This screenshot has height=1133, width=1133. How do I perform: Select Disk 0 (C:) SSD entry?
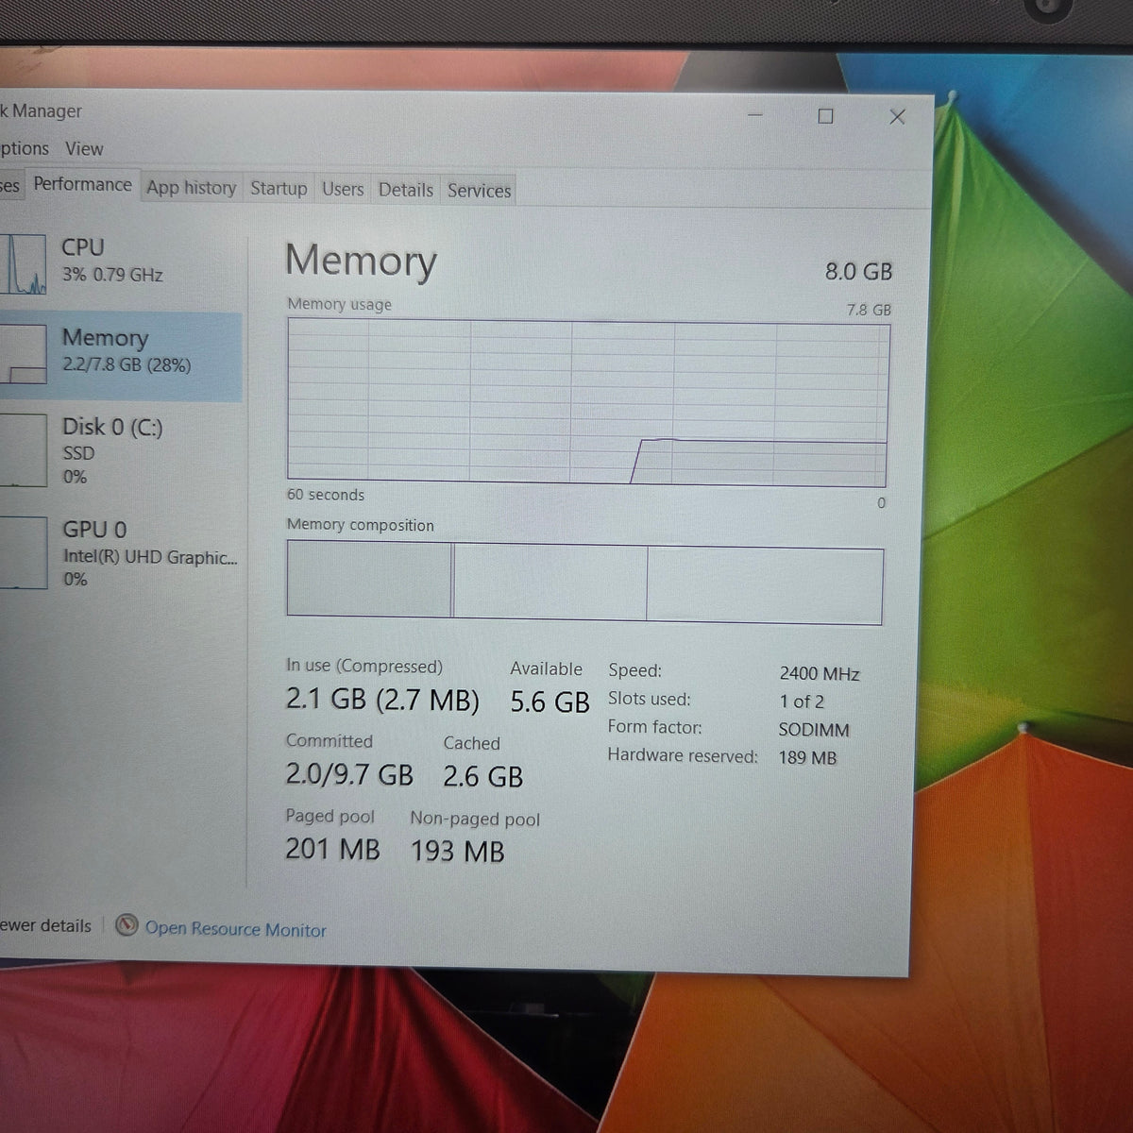click(x=121, y=450)
